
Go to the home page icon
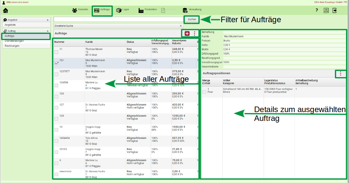coord(5,10)
